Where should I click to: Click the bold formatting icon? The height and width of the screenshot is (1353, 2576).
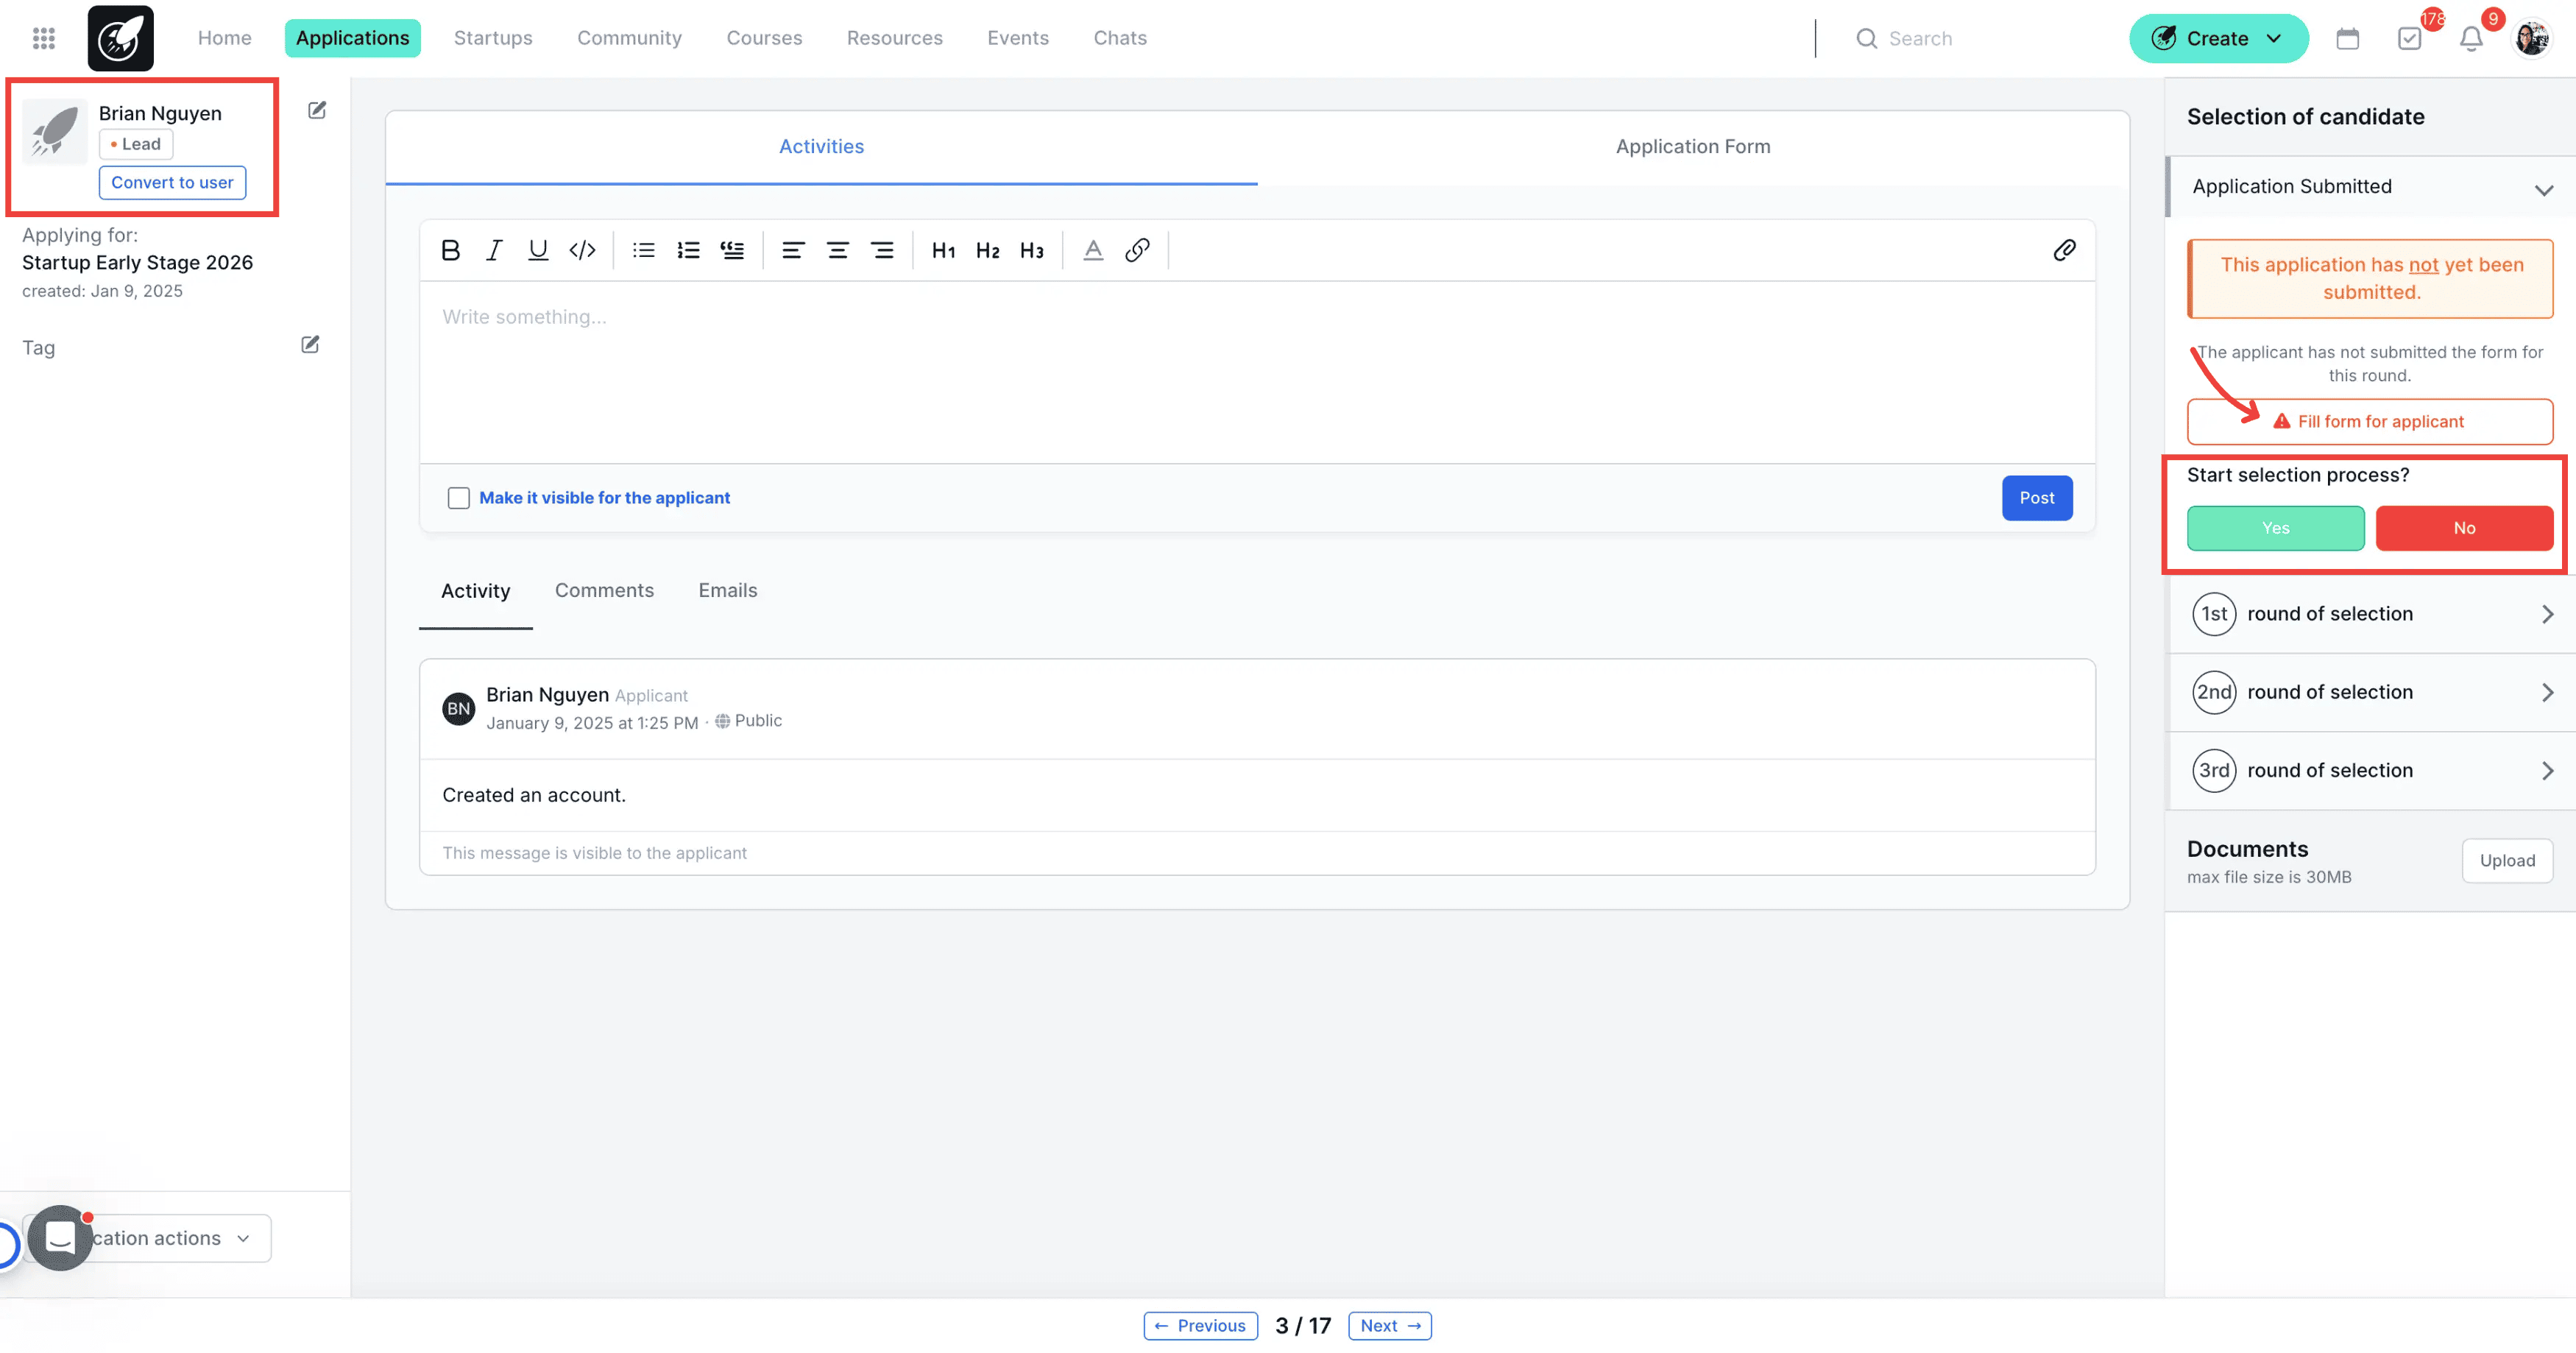pos(450,250)
